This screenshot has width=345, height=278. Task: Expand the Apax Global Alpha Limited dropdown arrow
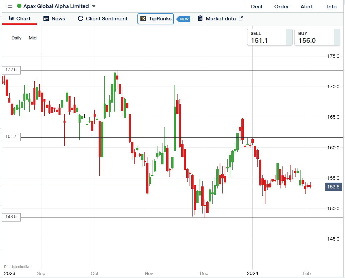pos(94,6)
